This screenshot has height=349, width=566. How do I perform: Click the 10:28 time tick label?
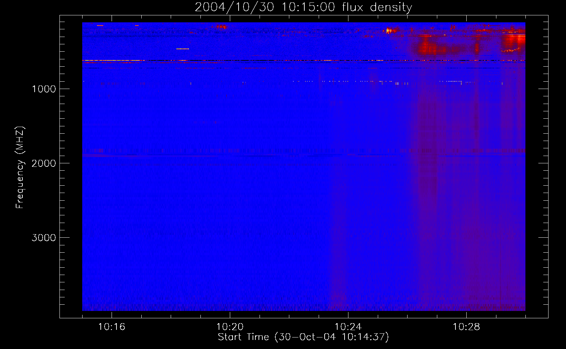(466, 327)
